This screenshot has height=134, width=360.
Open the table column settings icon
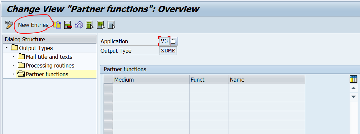354,79
